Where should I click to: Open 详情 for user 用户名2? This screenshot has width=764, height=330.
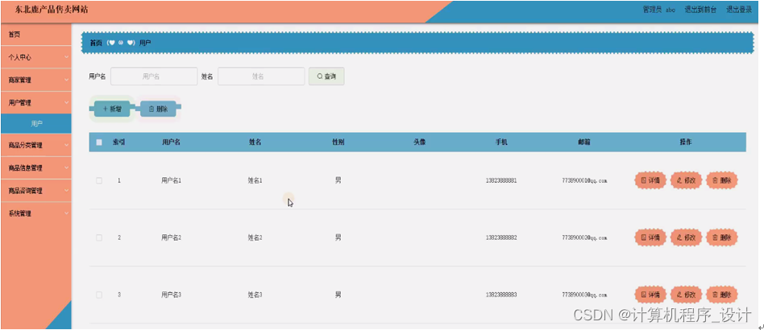(x=650, y=237)
